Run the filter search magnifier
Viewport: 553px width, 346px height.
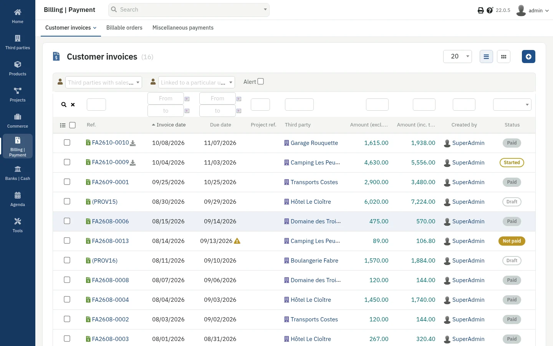64,105
